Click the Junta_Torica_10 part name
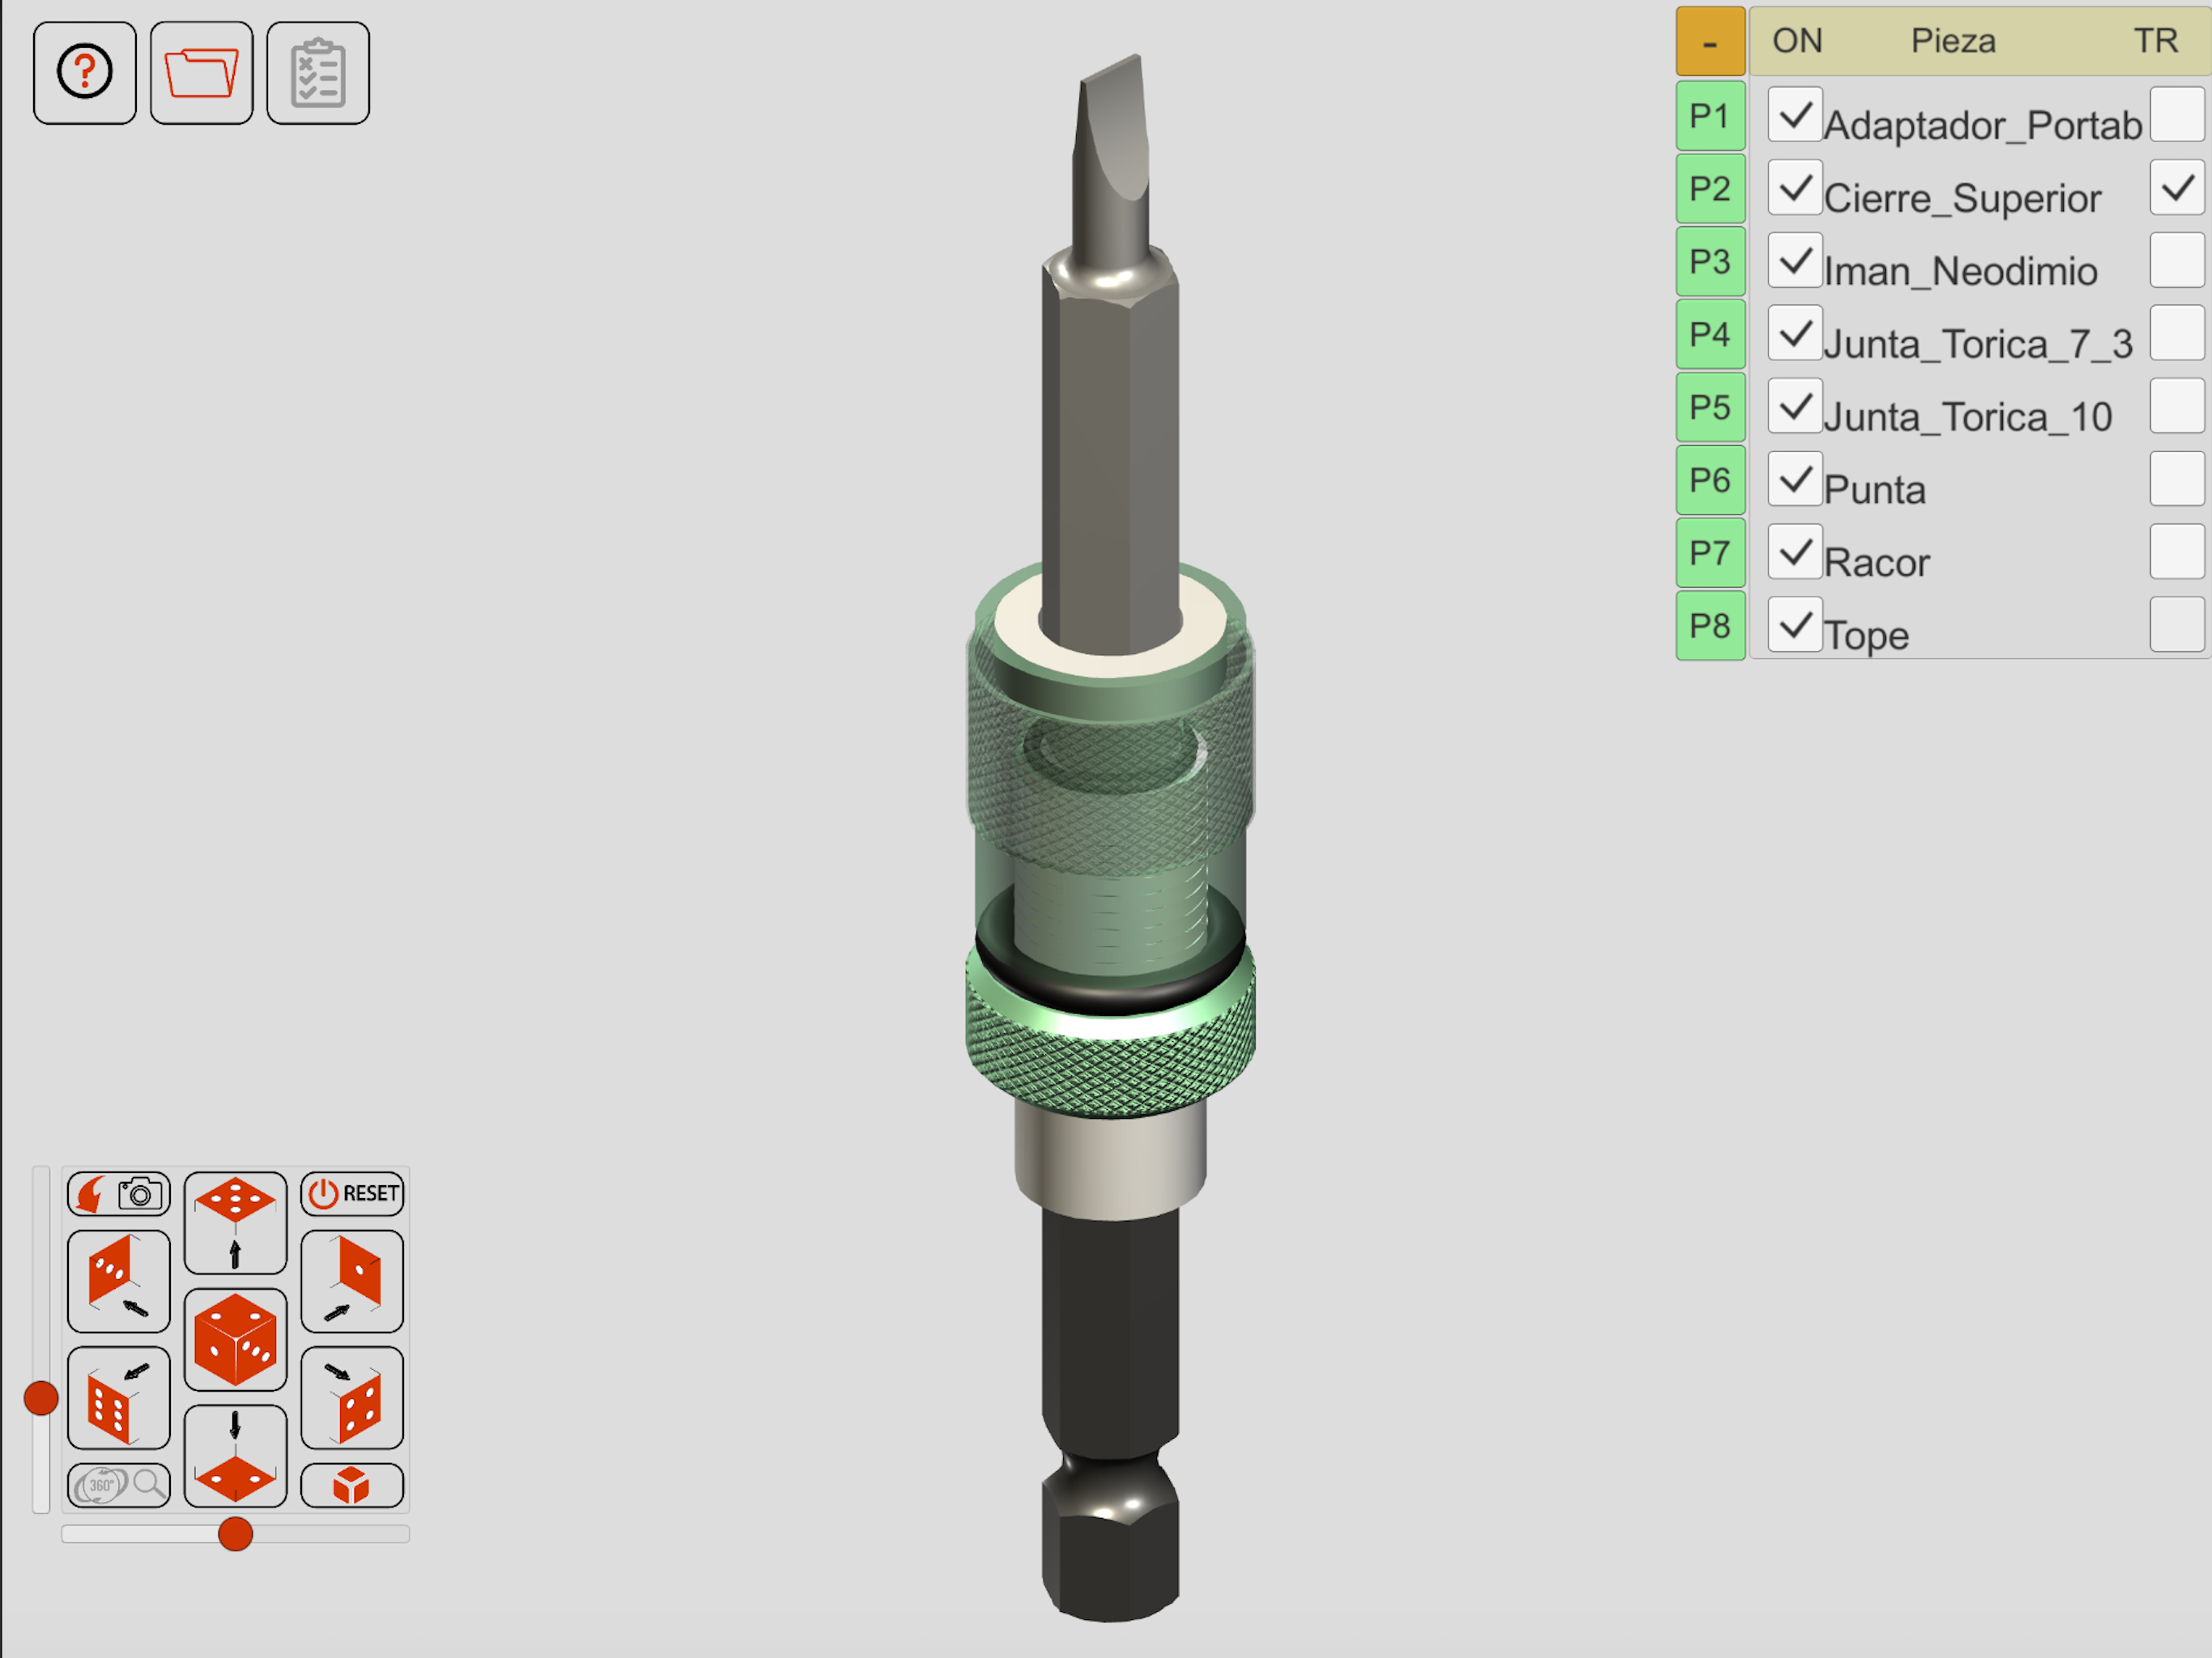The image size is (2212, 1658). click(1967, 417)
